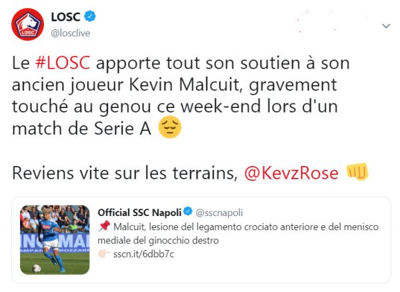Click the @sscnapoli handle
Screen dimensions: 400x292
[218, 212]
